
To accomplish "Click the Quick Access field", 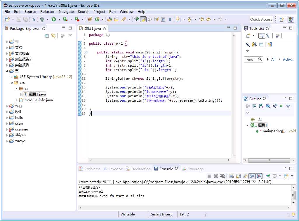I will pyautogui.click(x=261, y=20).
